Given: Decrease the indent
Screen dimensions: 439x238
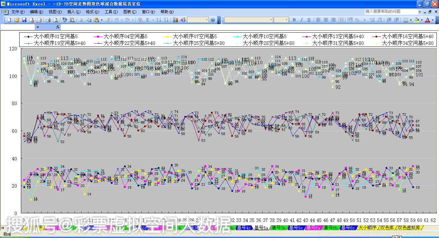Looking at the screenshot, I should pos(389,20).
